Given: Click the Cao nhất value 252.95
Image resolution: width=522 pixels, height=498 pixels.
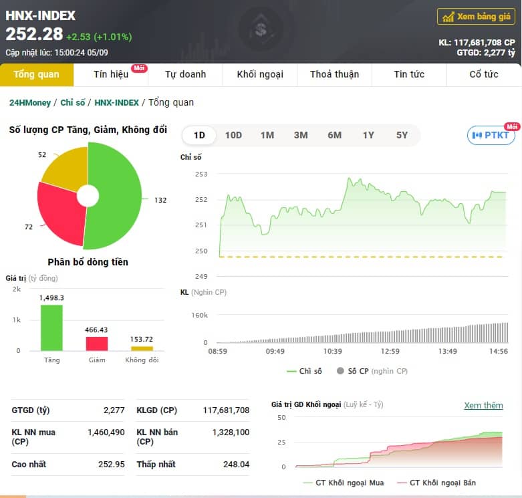Looking at the screenshot, I should click(x=111, y=465).
